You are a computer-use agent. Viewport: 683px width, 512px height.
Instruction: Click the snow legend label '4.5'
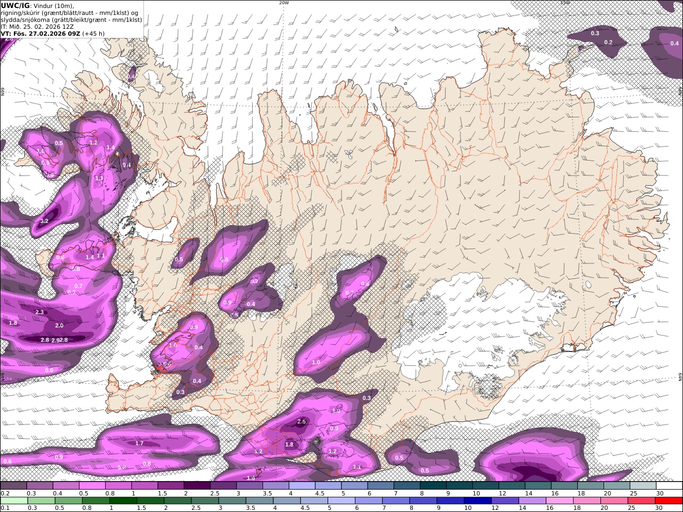(320, 493)
